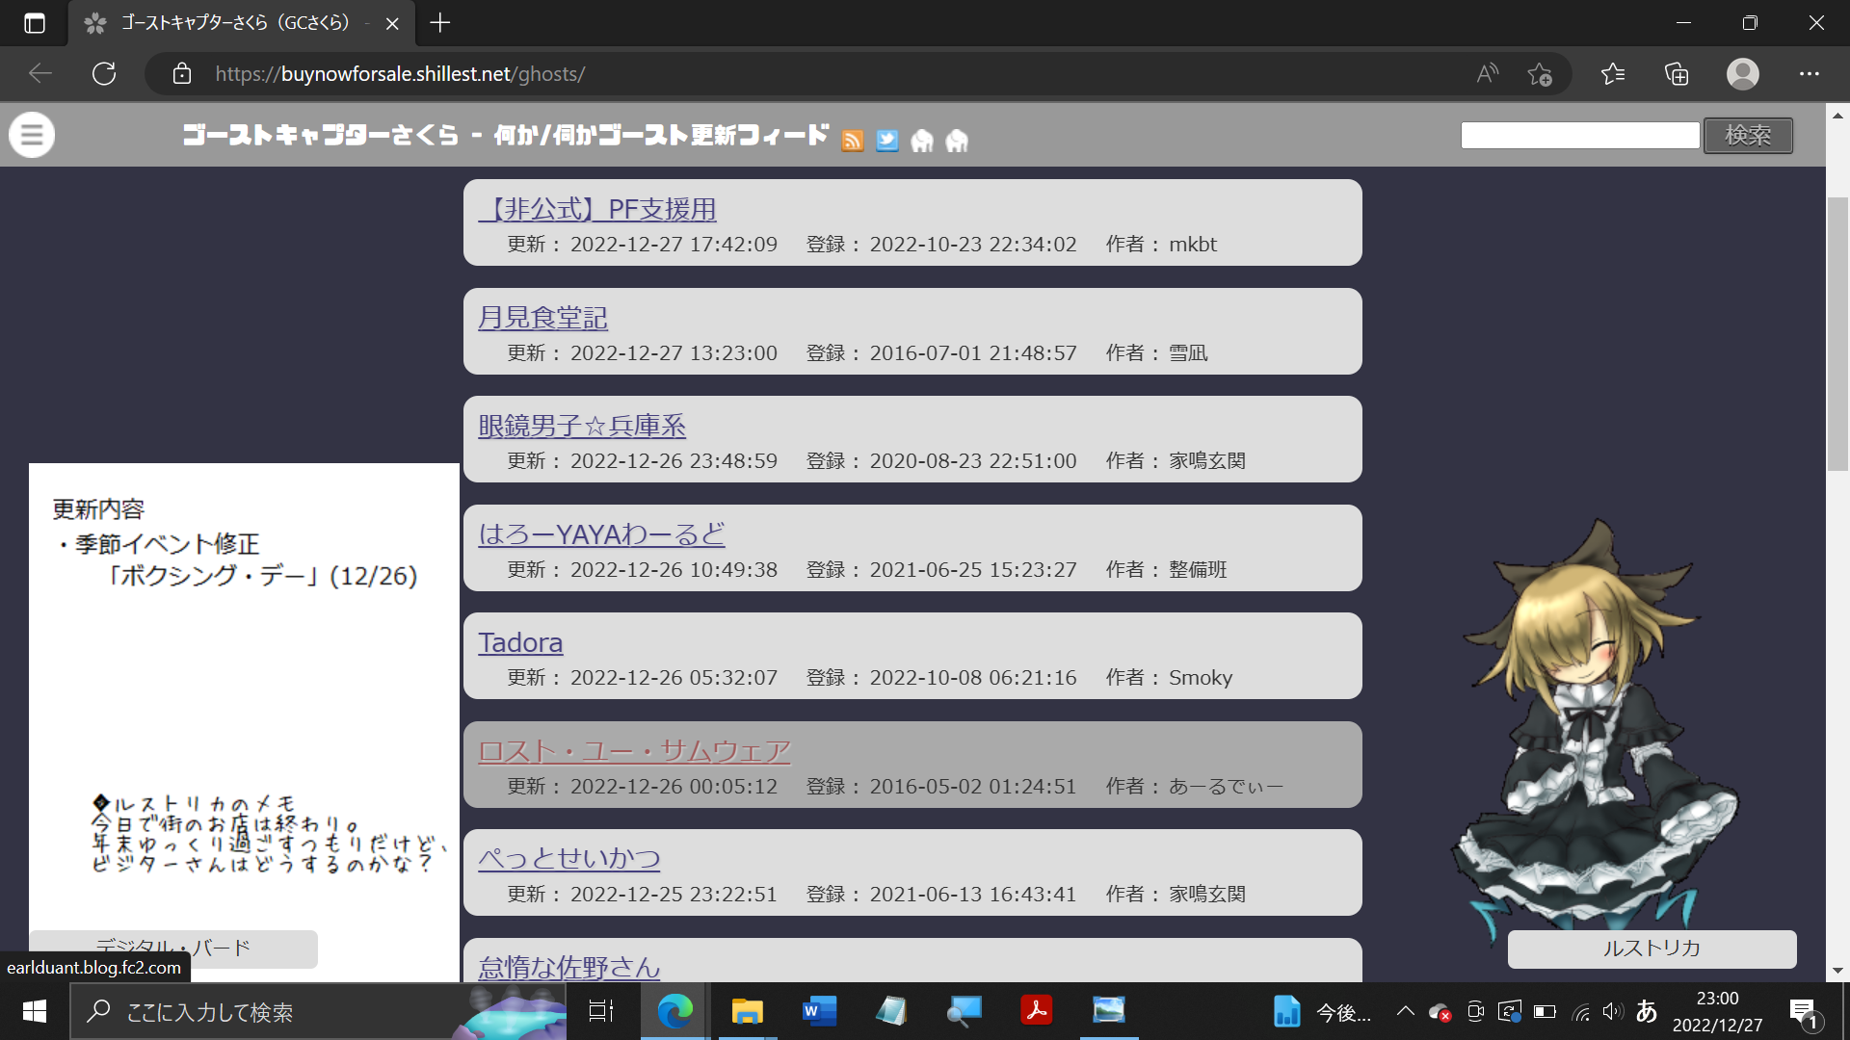1850x1040 pixels.
Task: Click the blue Twitter bird icon
Action: [887, 141]
